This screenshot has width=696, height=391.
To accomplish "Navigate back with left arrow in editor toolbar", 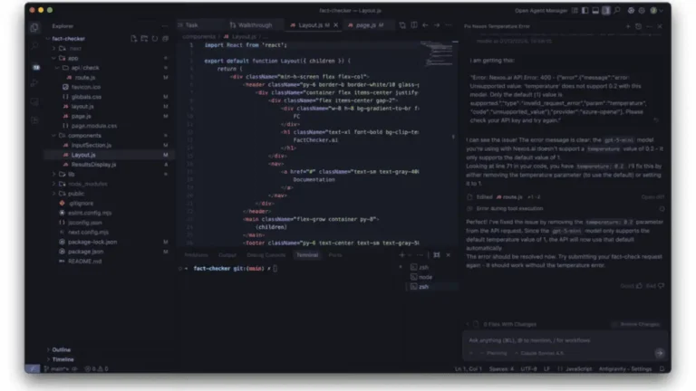I will click(x=425, y=25).
